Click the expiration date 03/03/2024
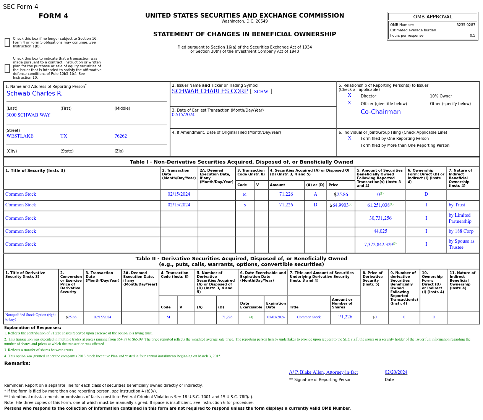This screenshot has height=420, width=483. pos(276,317)
